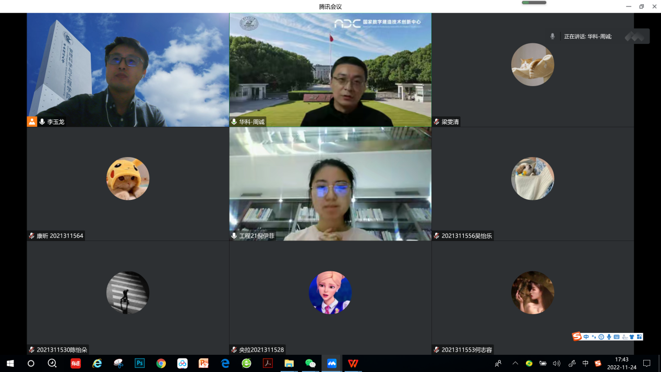
Task: Open the Windows notification center
Action: click(x=646, y=363)
